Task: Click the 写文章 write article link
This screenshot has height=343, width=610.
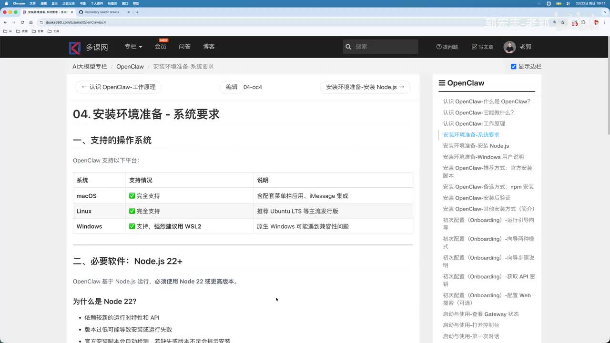Action: [x=482, y=47]
